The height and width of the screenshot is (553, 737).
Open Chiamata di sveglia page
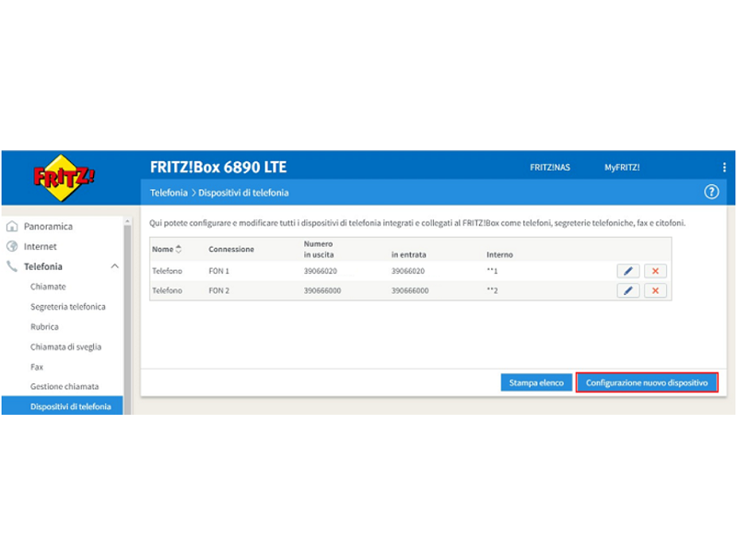tap(65, 347)
